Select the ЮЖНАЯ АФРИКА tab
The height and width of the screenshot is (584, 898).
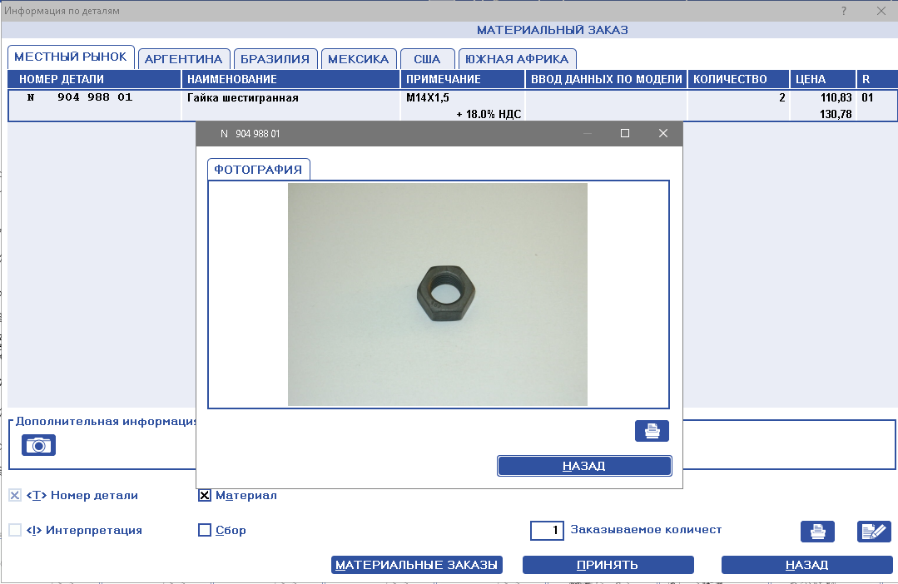pos(517,59)
